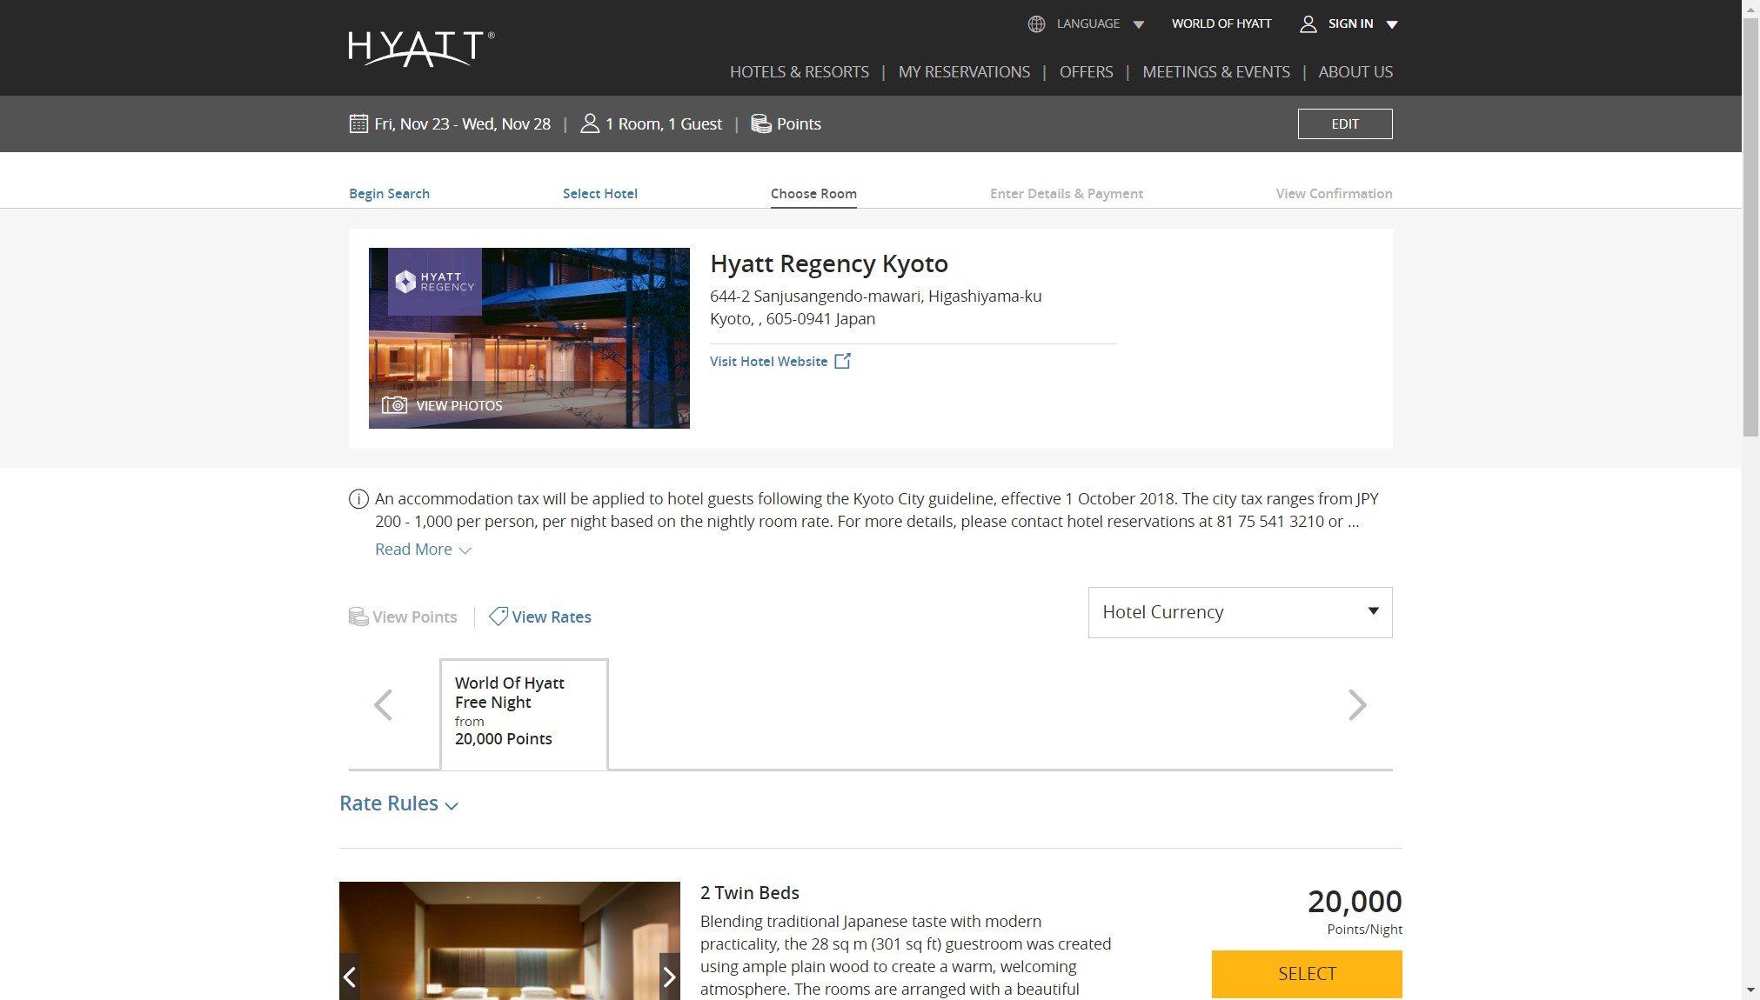Click the user profile icon
Screen dimensions: 1760x1000
click(x=1308, y=24)
